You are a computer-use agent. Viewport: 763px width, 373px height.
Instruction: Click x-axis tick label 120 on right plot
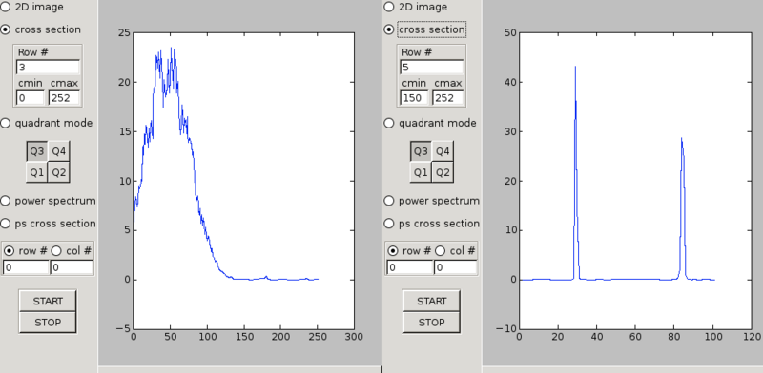753,337
